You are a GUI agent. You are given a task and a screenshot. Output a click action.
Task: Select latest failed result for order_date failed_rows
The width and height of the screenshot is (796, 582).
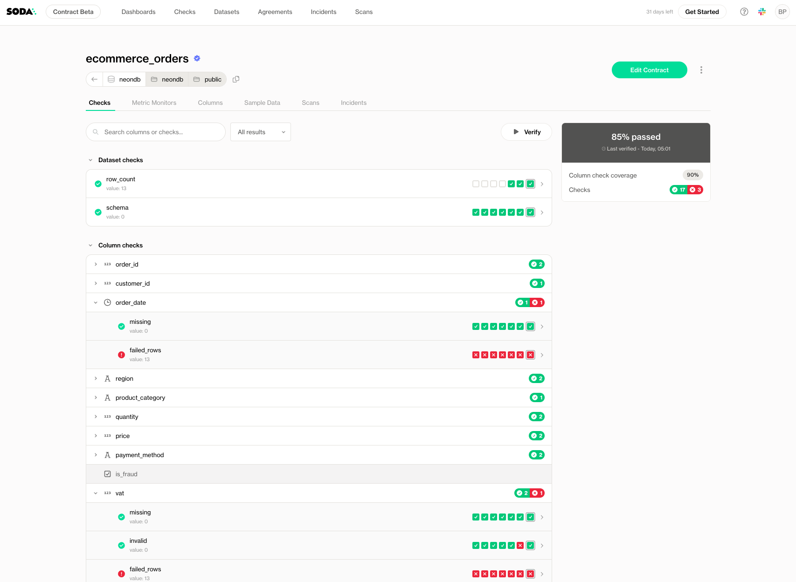[x=530, y=355]
